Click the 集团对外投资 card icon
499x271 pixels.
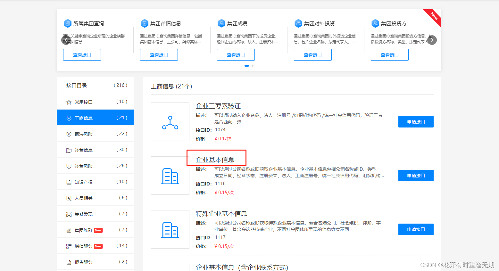click(298, 23)
